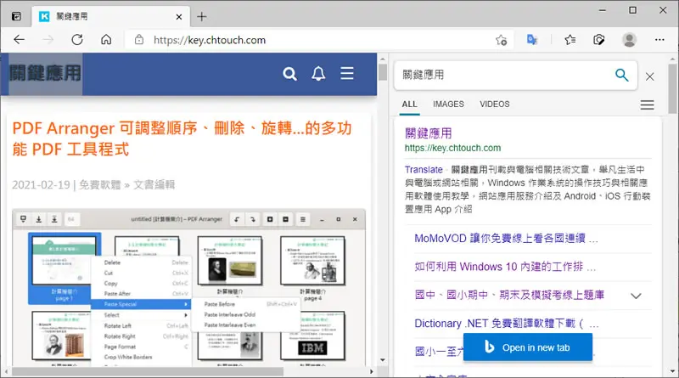Open the MoMoVOD search result link
Image resolution: width=679 pixels, height=378 pixels.
coord(506,239)
